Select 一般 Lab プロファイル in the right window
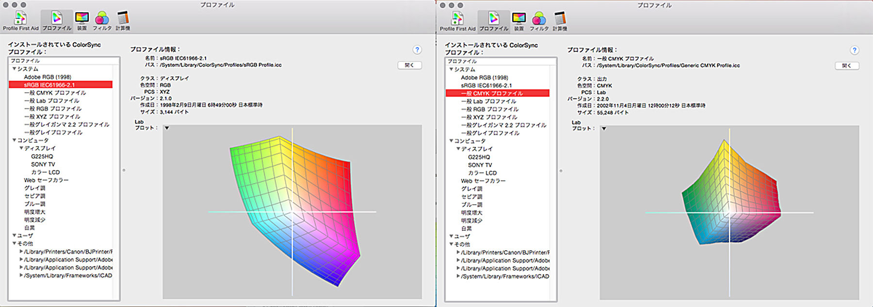This screenshot has height=307, width=873. tap(488, 101)
